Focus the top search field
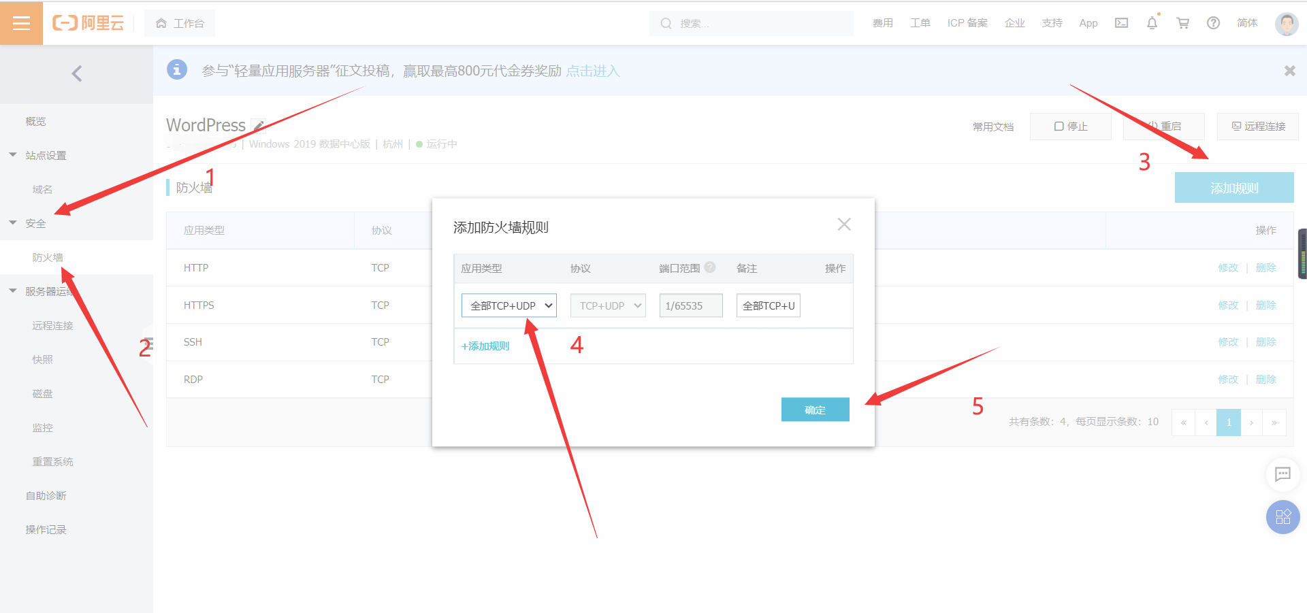Screen dimensions: 1307x613 [x=751, y=23]
